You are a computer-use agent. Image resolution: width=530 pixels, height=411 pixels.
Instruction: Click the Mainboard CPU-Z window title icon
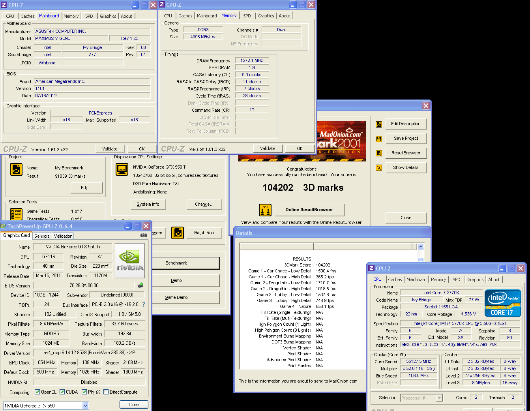pos(4,5)
